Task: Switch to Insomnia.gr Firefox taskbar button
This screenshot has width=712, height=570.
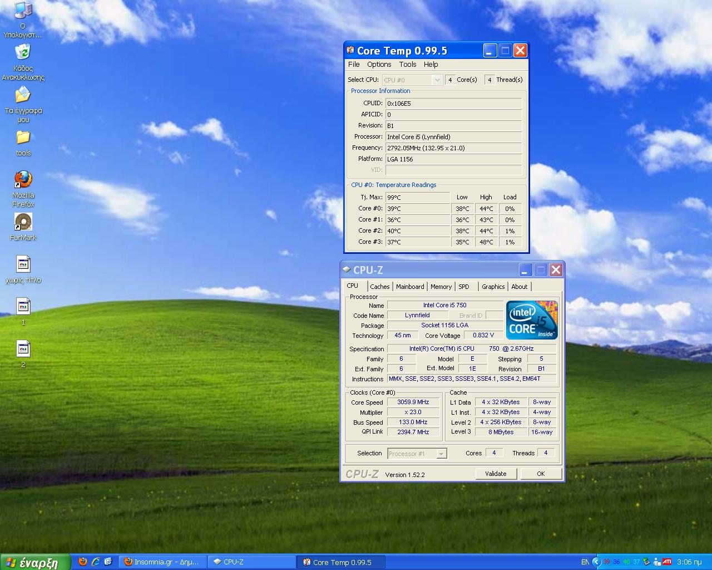Action: 164,562
